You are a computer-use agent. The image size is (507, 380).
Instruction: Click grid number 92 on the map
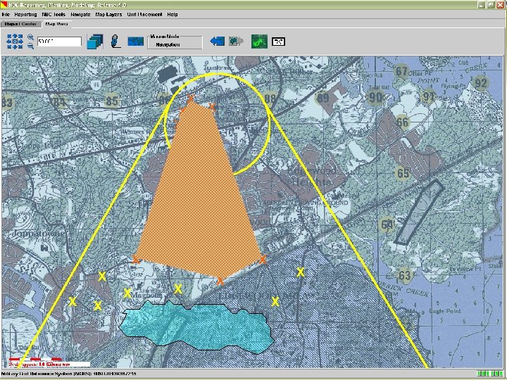pyautogui.click(x=480, y=83)
